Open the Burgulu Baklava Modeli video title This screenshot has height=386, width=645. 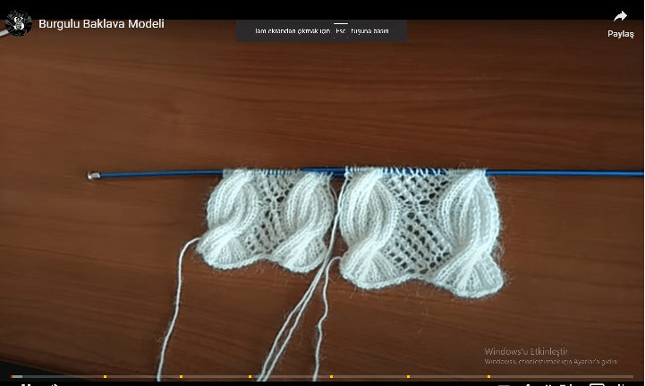[101, 24]
